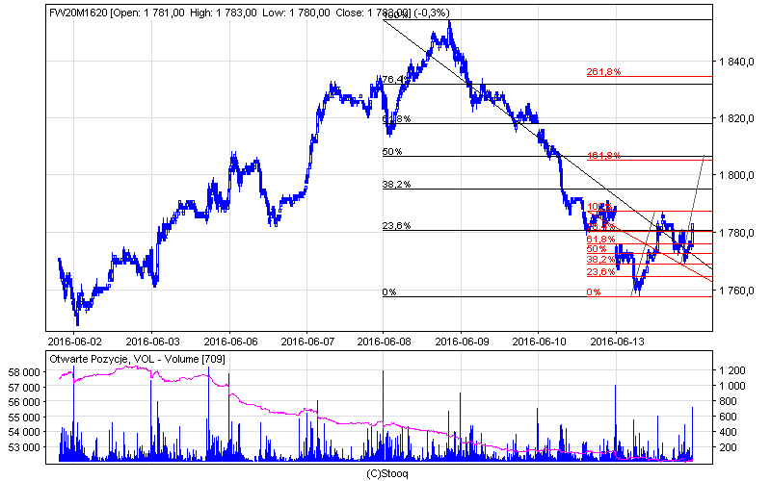Click the 'High: 1 783,00' value in the title
Viewport: 771px width, 481px height.
224,13
